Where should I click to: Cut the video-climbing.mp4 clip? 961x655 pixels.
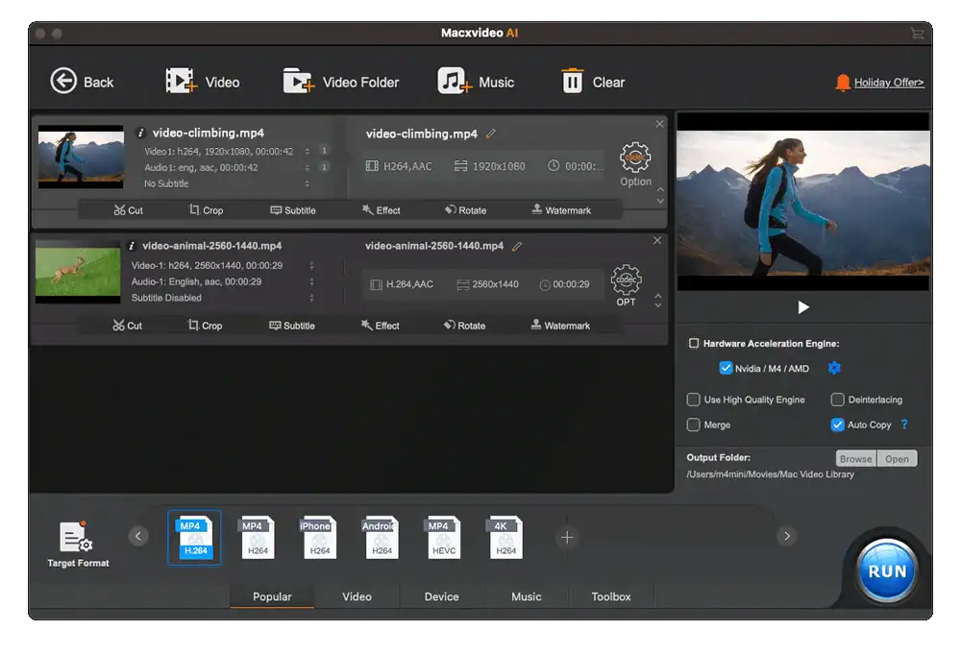128,210
